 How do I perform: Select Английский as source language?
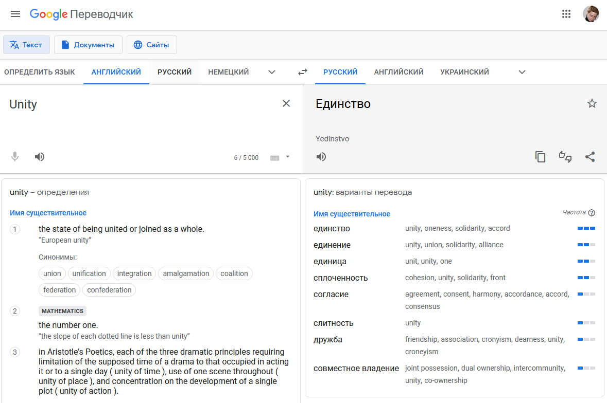(x=116, y=72)
